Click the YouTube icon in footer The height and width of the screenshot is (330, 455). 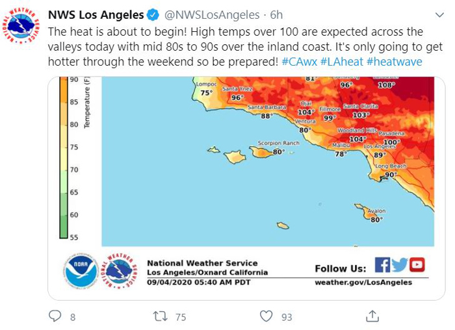pos(417,265)
